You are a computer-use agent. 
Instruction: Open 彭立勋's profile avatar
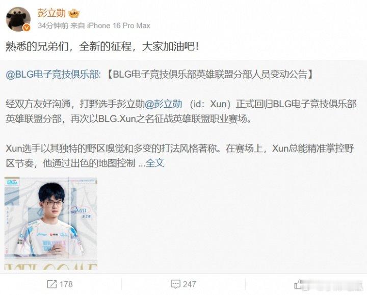click(x=18, y=19)
